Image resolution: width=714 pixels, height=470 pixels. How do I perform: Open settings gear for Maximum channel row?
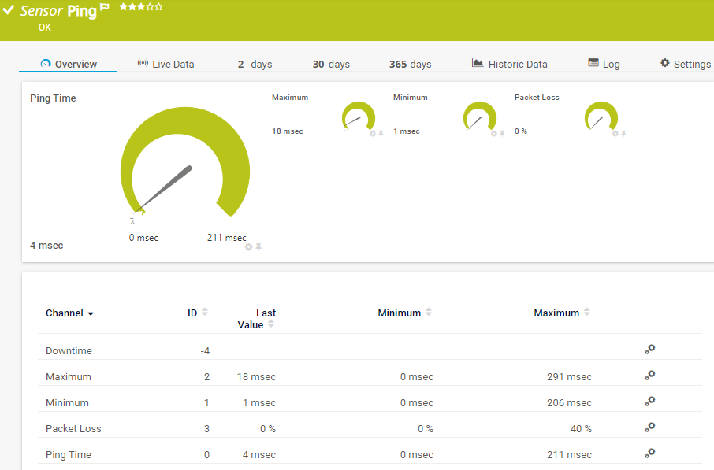click(649, 376)
